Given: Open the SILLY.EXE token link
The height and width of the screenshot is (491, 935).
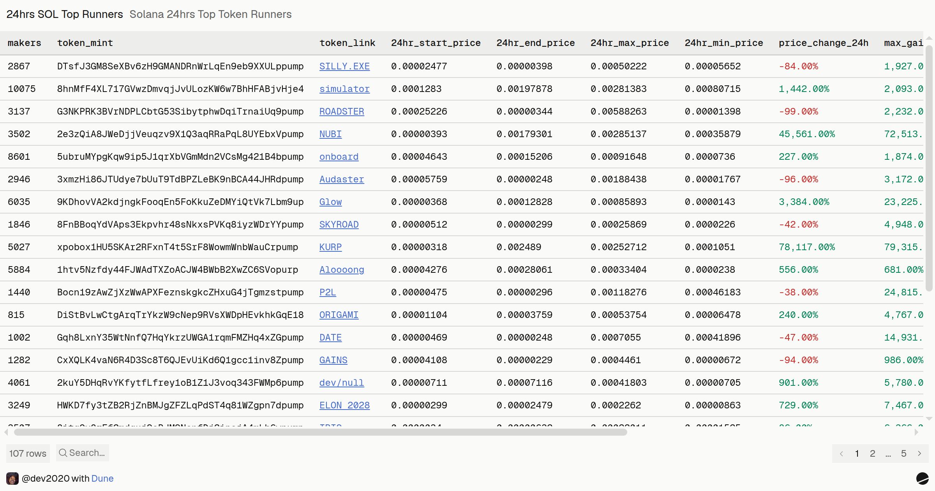Looking at the screenshot, I should pos(344,66).
